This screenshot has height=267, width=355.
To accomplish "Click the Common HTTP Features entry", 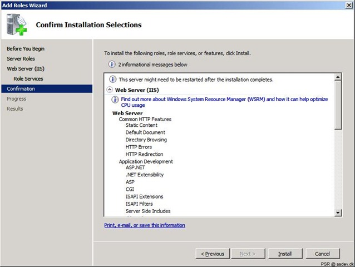I will 145,119.
